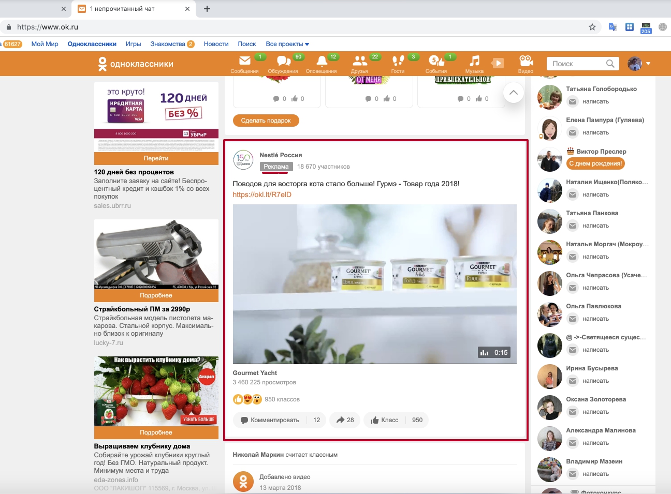The image size is (671, 494).
Task: Open Nestlé Россия group name link
Action: pos(281,155)
